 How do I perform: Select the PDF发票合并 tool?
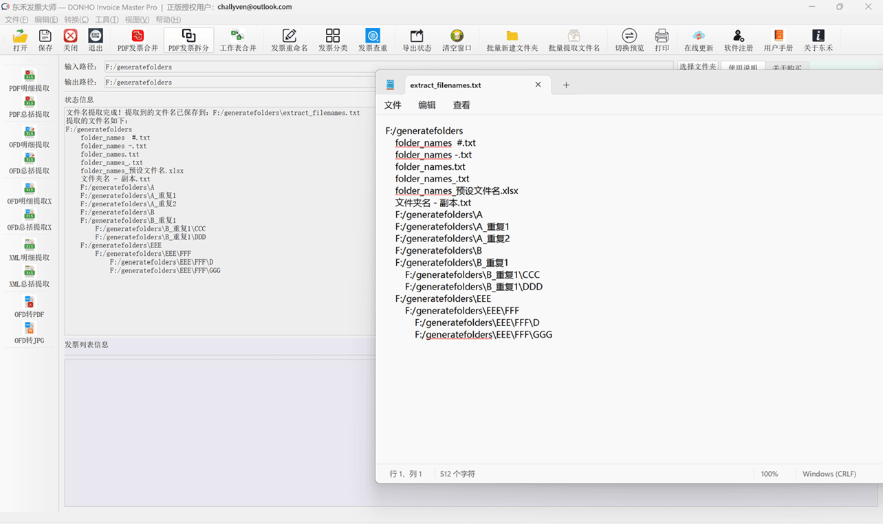[138, 41]
